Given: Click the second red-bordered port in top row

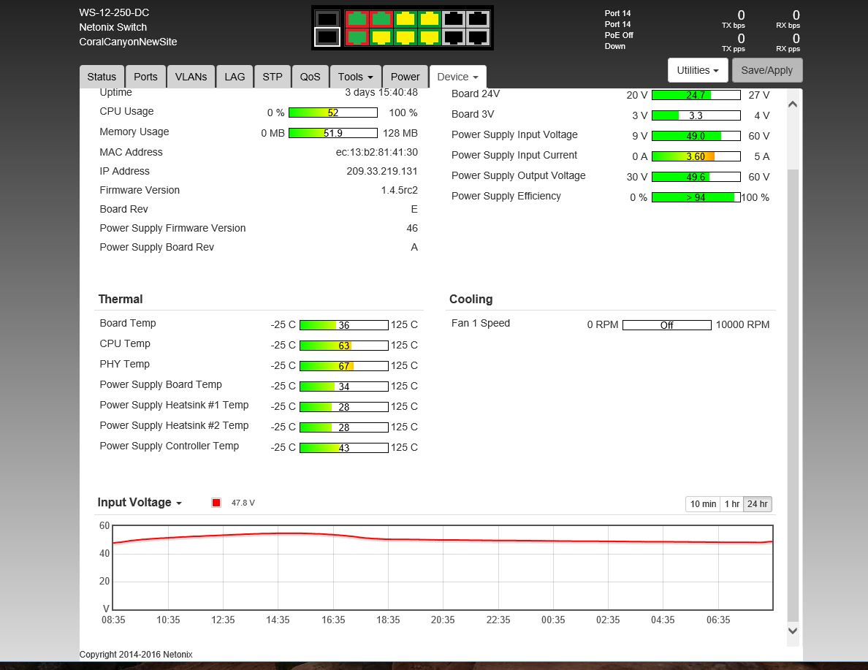Looking at the screenshot, I should pos(381,19).
